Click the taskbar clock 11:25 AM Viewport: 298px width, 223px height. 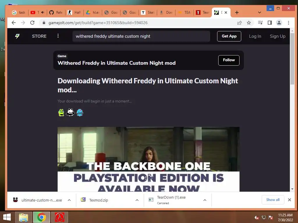[x=285, y=215]
